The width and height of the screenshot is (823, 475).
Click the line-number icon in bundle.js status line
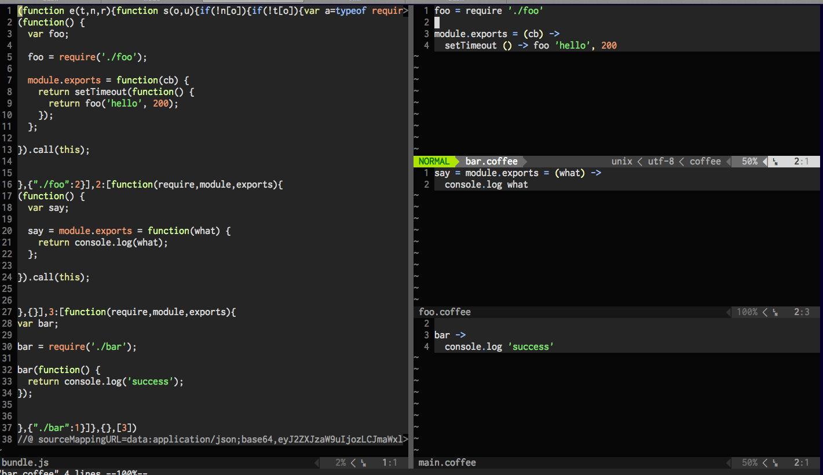point(363,463)
